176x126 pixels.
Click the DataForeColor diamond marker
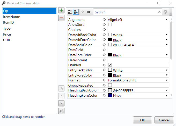104,55
